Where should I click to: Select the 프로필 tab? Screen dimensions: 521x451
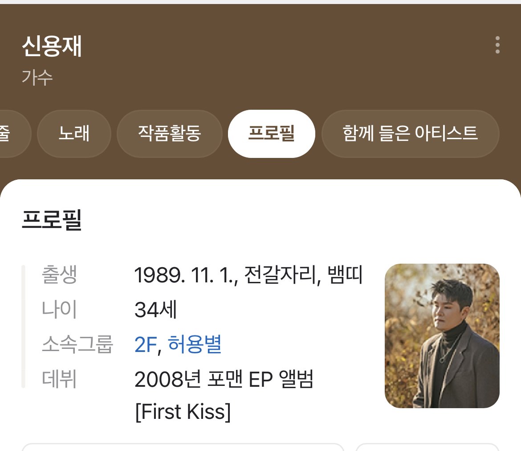[x=271, y=133]
